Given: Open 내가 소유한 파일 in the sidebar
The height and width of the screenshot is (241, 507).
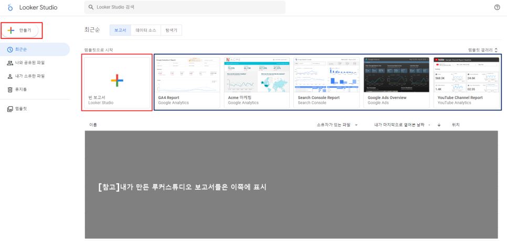Looking at the screenshot, I should [x=35, y=76].
